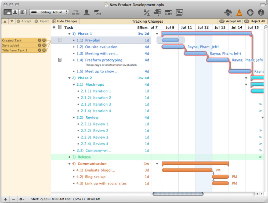Click the Pre-plan Gantt bar
The height and width of the screenshot is (203, 268).
coord(170,40)
